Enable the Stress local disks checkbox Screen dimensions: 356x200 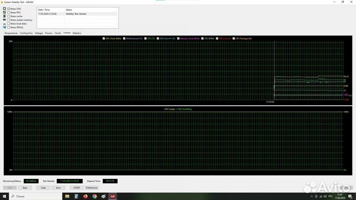(x=8, y=24)
